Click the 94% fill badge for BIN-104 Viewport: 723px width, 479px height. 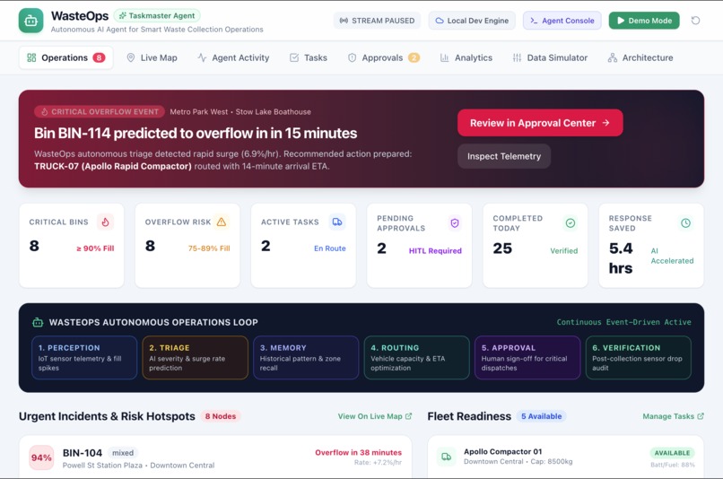41,457
